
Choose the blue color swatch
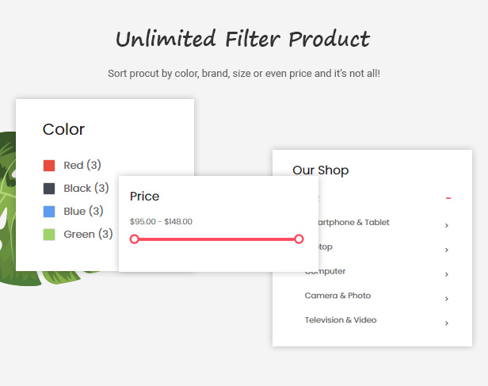pos(49,212)
